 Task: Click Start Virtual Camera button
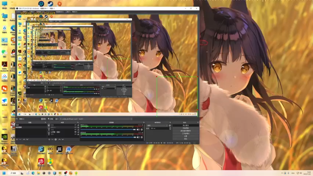186,131
